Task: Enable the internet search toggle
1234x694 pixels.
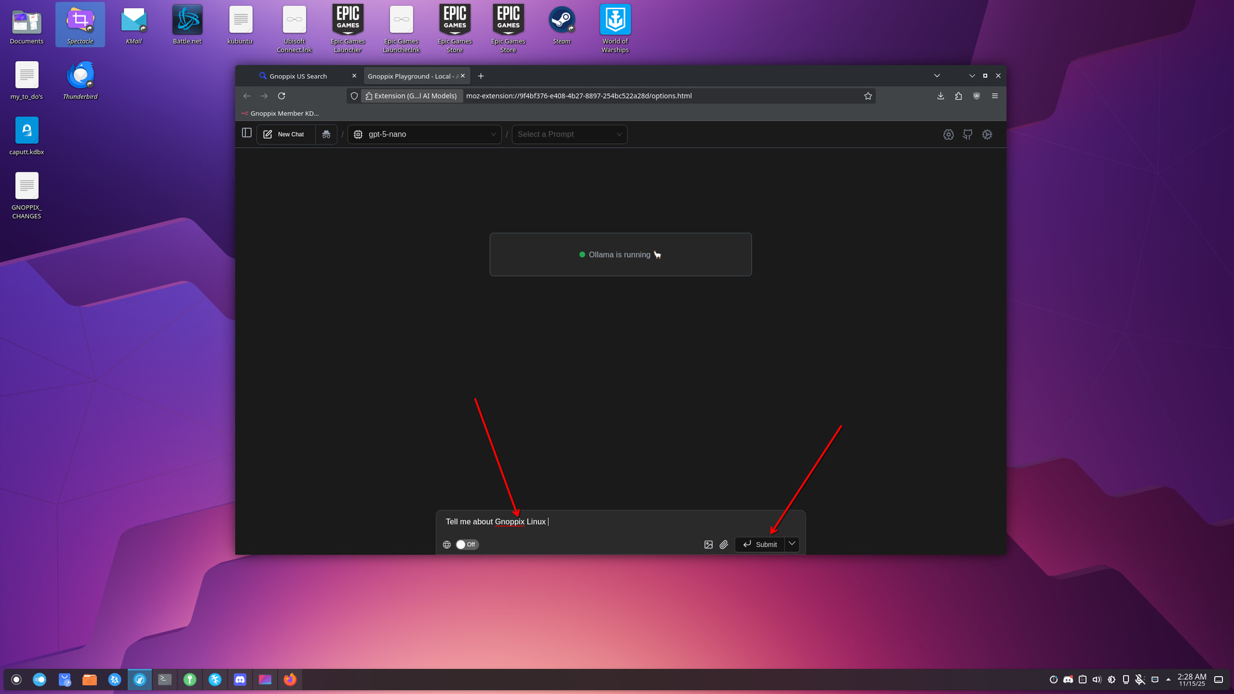Action: (x=467, y=544)
